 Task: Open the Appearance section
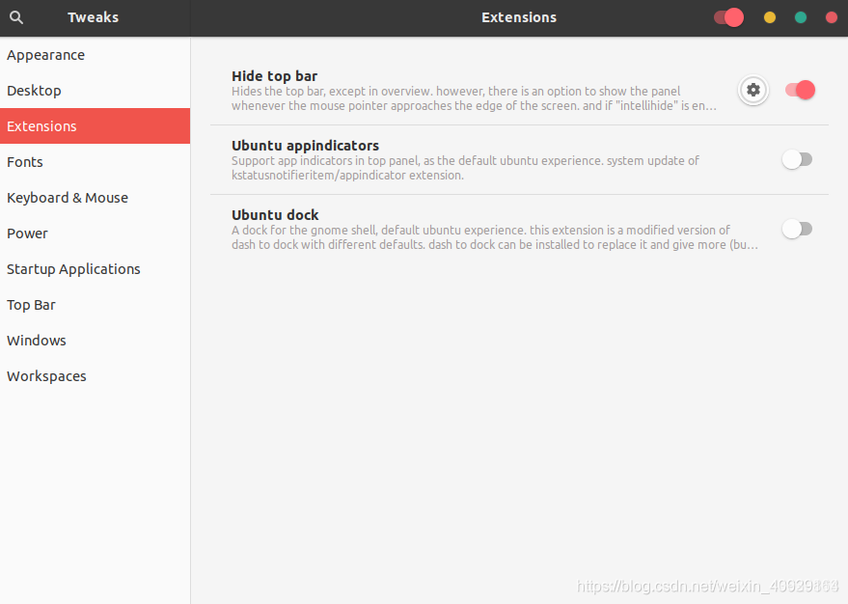pyautogui.click(x=96, y=55)
